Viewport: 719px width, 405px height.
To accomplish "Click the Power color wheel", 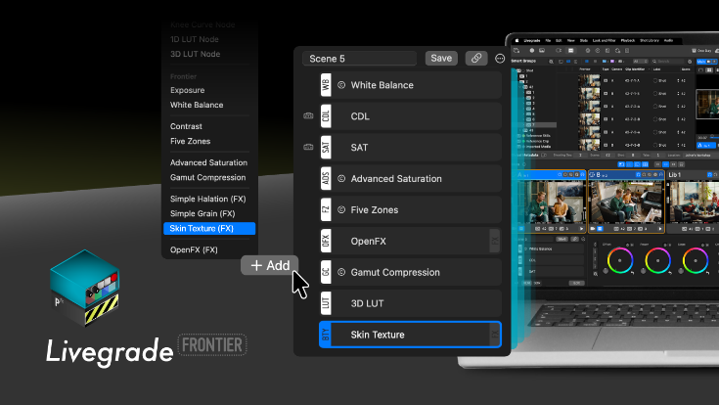I will [x=657, y=260].
